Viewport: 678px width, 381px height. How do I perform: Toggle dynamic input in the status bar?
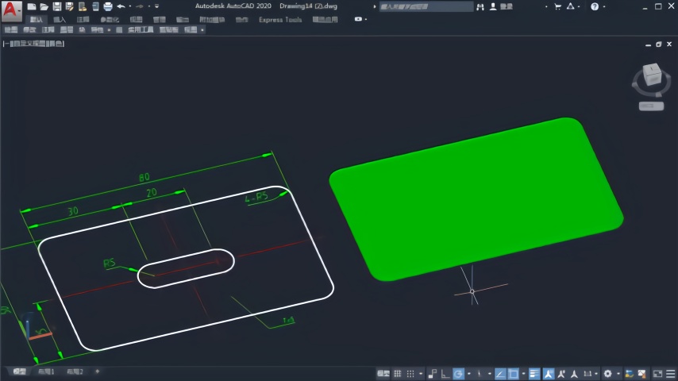point(433,374)
